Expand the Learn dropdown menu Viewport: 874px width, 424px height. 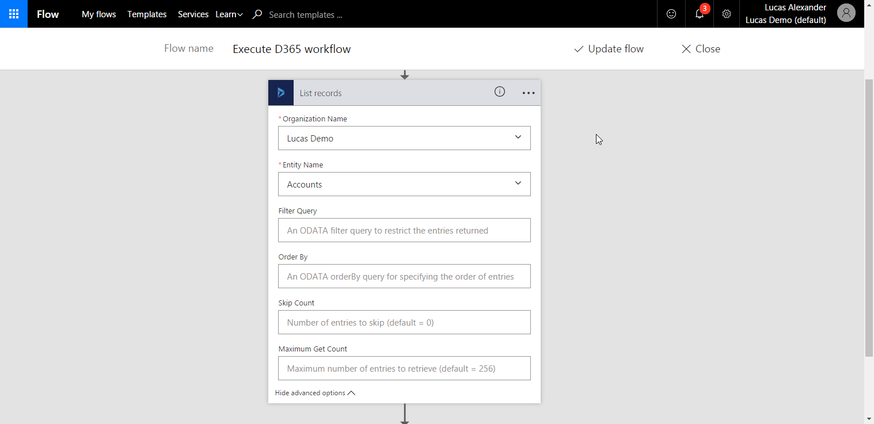click(x=229, y=14)
